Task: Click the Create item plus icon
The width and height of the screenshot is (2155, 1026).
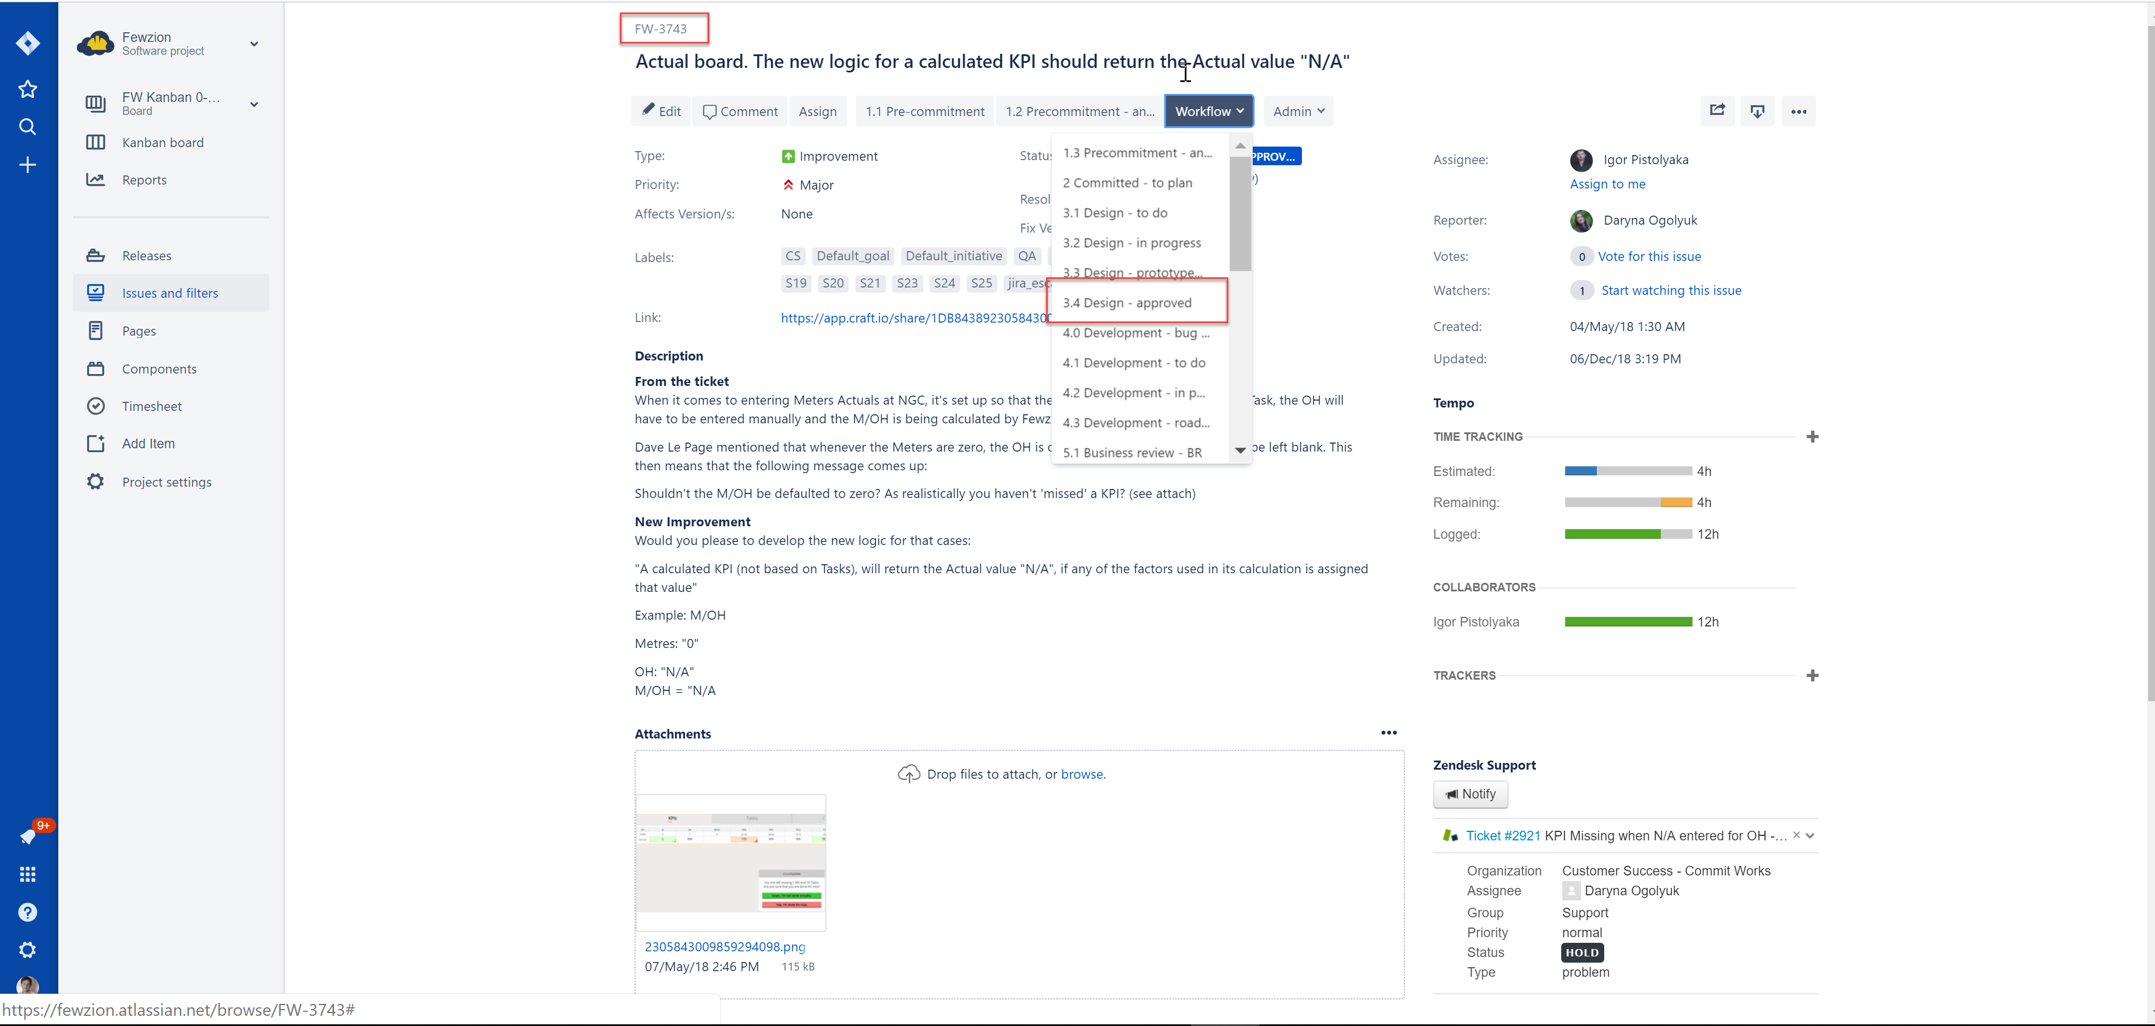Action: [x=28, y=165]
